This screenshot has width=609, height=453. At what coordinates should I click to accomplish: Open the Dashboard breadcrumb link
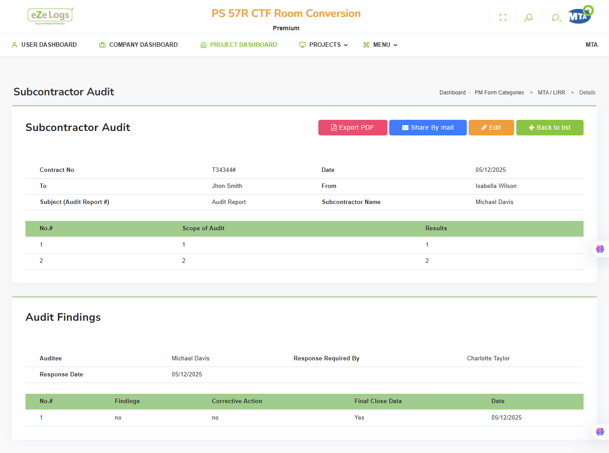pyautogui.click(x=453, y=93)
